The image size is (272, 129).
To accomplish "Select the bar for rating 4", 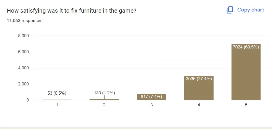I will point(199,89).
